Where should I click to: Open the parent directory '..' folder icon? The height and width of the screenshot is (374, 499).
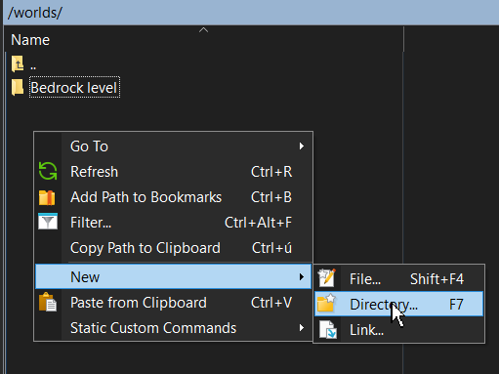coord(18,63)
